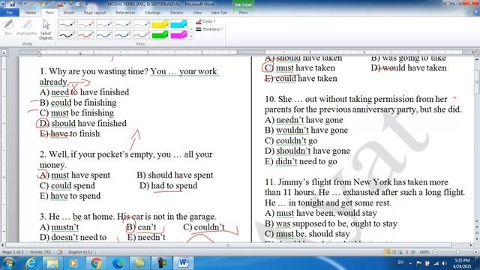Open the pen Thickness dropdown
480x270 pixels.
pos(209,29)
